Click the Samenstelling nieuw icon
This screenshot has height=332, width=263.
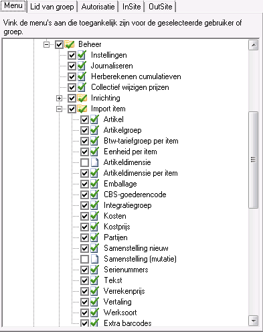tap(94, 248)
